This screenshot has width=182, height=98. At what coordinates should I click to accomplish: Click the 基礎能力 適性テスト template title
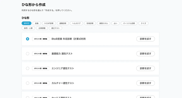[x=62, y=54]
